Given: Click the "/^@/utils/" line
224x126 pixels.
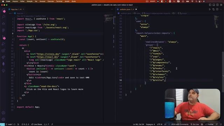Looking at the screenshot, I should coord(157,80).
